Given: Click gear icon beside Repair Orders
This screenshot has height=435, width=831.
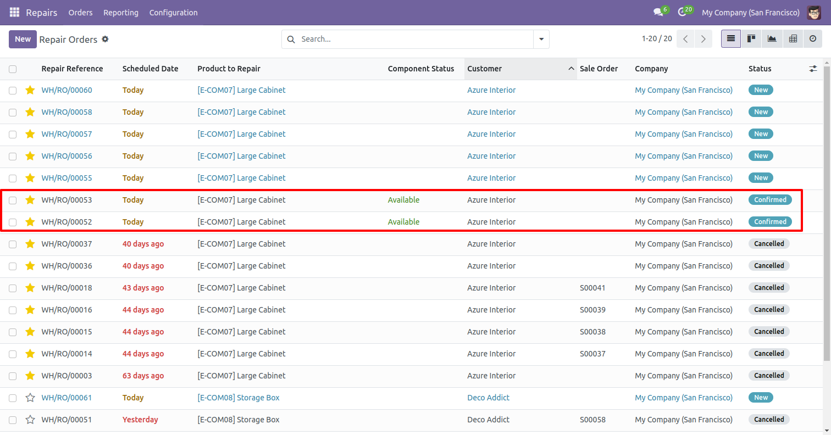Looking at the screenshot, I should (106, 40).
